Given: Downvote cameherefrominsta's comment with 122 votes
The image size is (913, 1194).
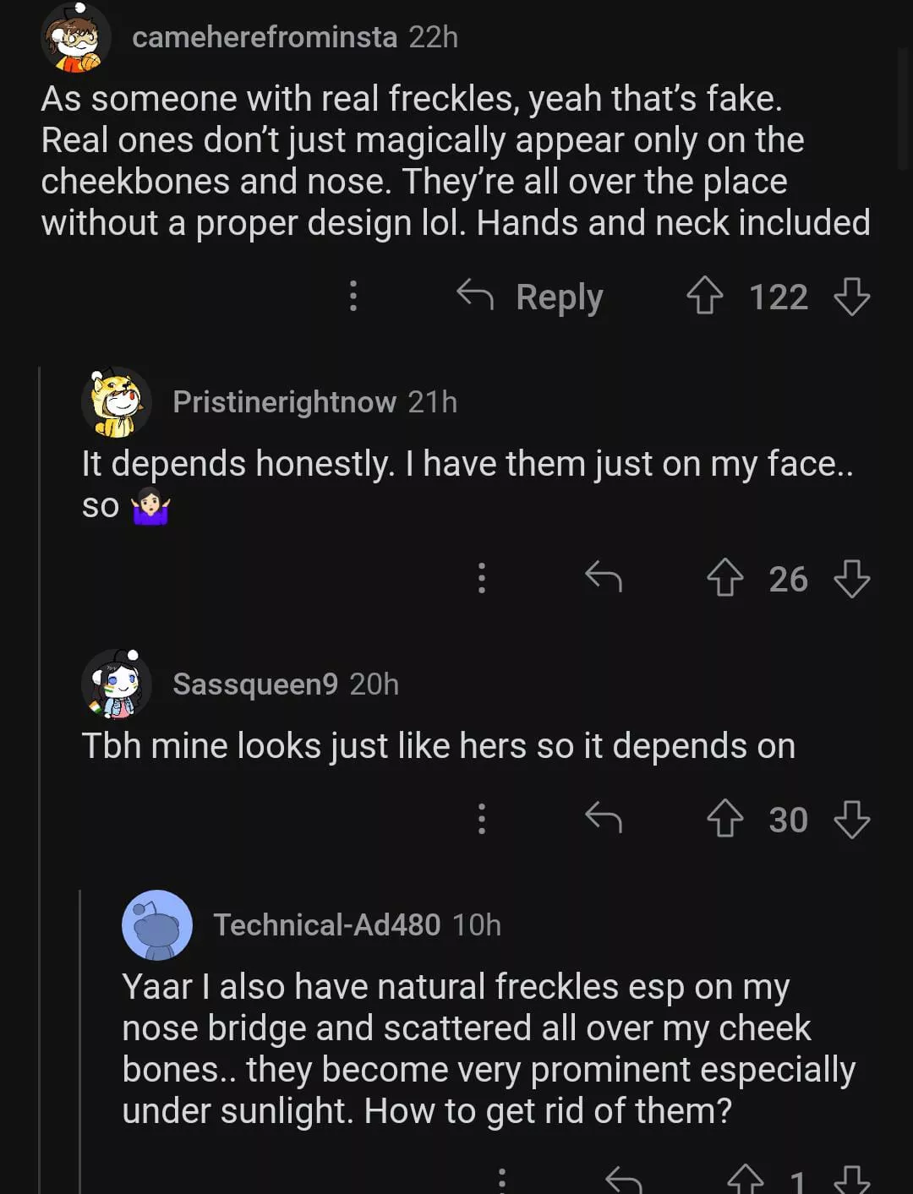Looking at the screenshot, I should (x=851, y=297).
